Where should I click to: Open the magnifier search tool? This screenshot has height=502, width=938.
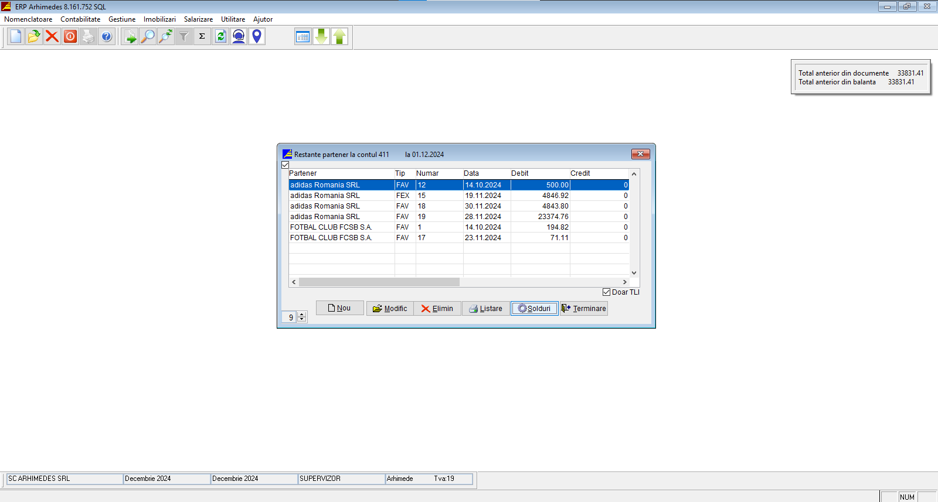148,37
